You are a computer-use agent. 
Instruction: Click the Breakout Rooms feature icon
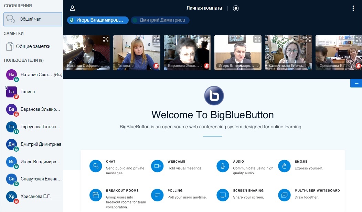[96, 195]
